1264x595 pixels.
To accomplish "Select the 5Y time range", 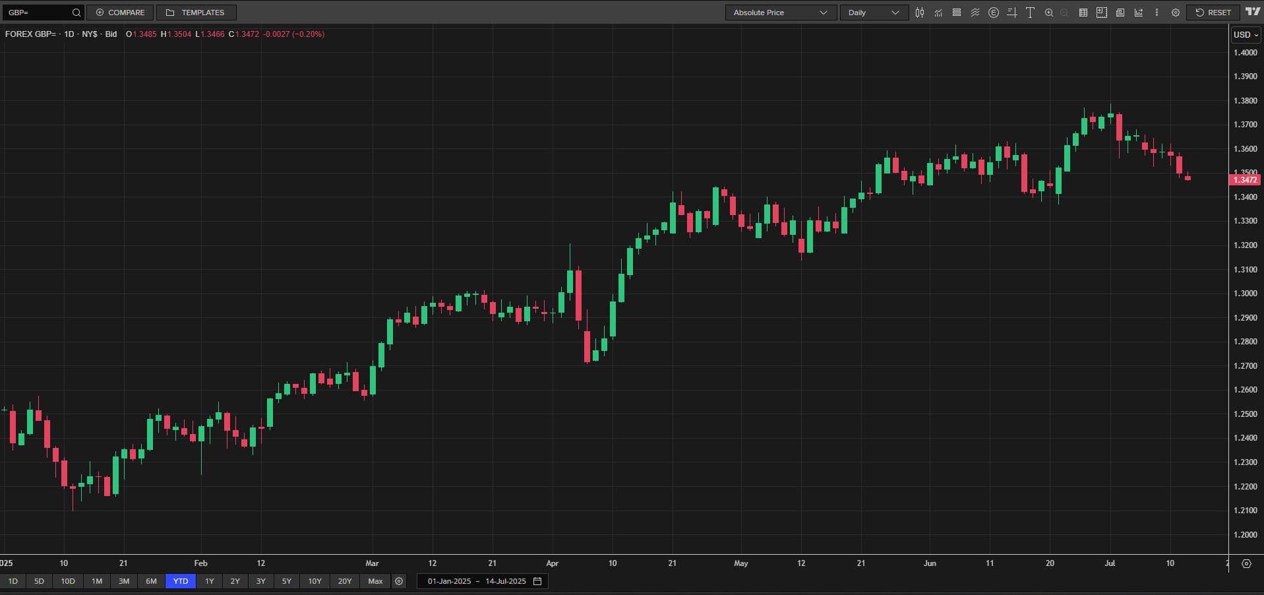I will pyautogui.click(x=287, y=581).
